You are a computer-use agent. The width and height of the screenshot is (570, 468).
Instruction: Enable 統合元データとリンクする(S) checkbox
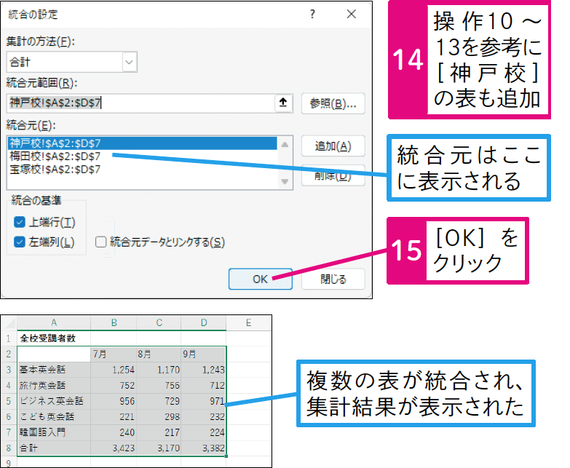(x=100, y=242)
